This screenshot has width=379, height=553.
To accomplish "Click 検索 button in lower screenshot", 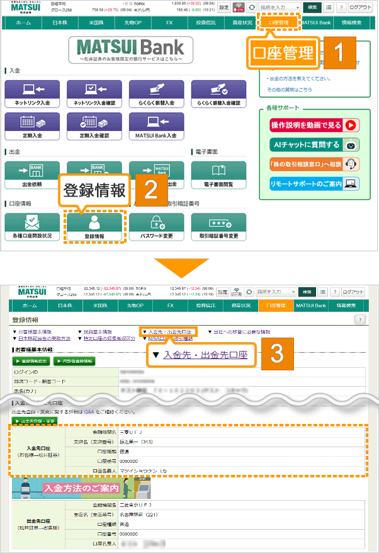I will click(307, 292).
